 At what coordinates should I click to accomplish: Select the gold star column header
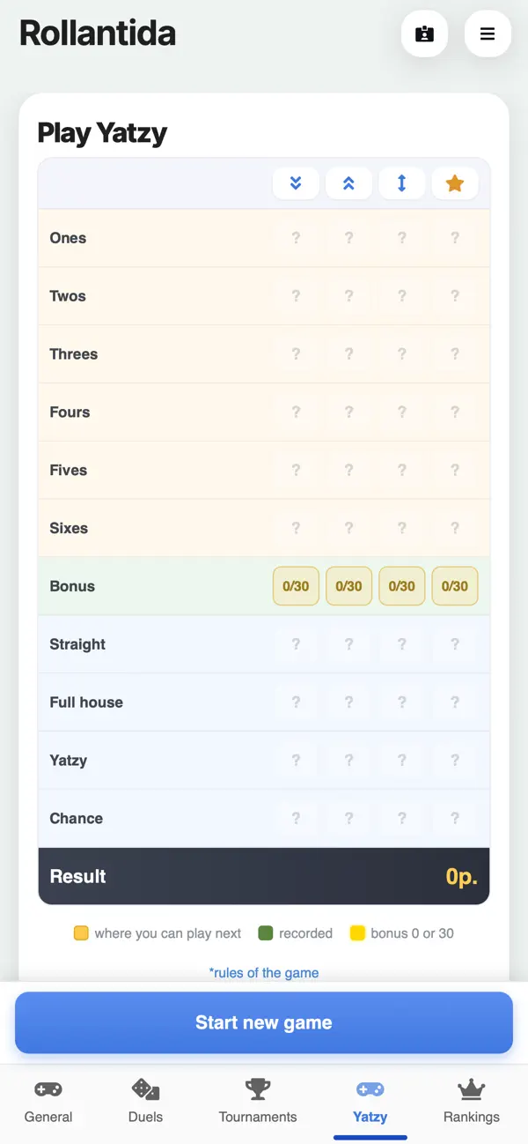click(x=455, y=183)
